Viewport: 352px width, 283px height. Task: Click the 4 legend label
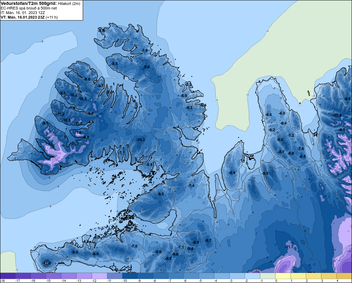337,281
